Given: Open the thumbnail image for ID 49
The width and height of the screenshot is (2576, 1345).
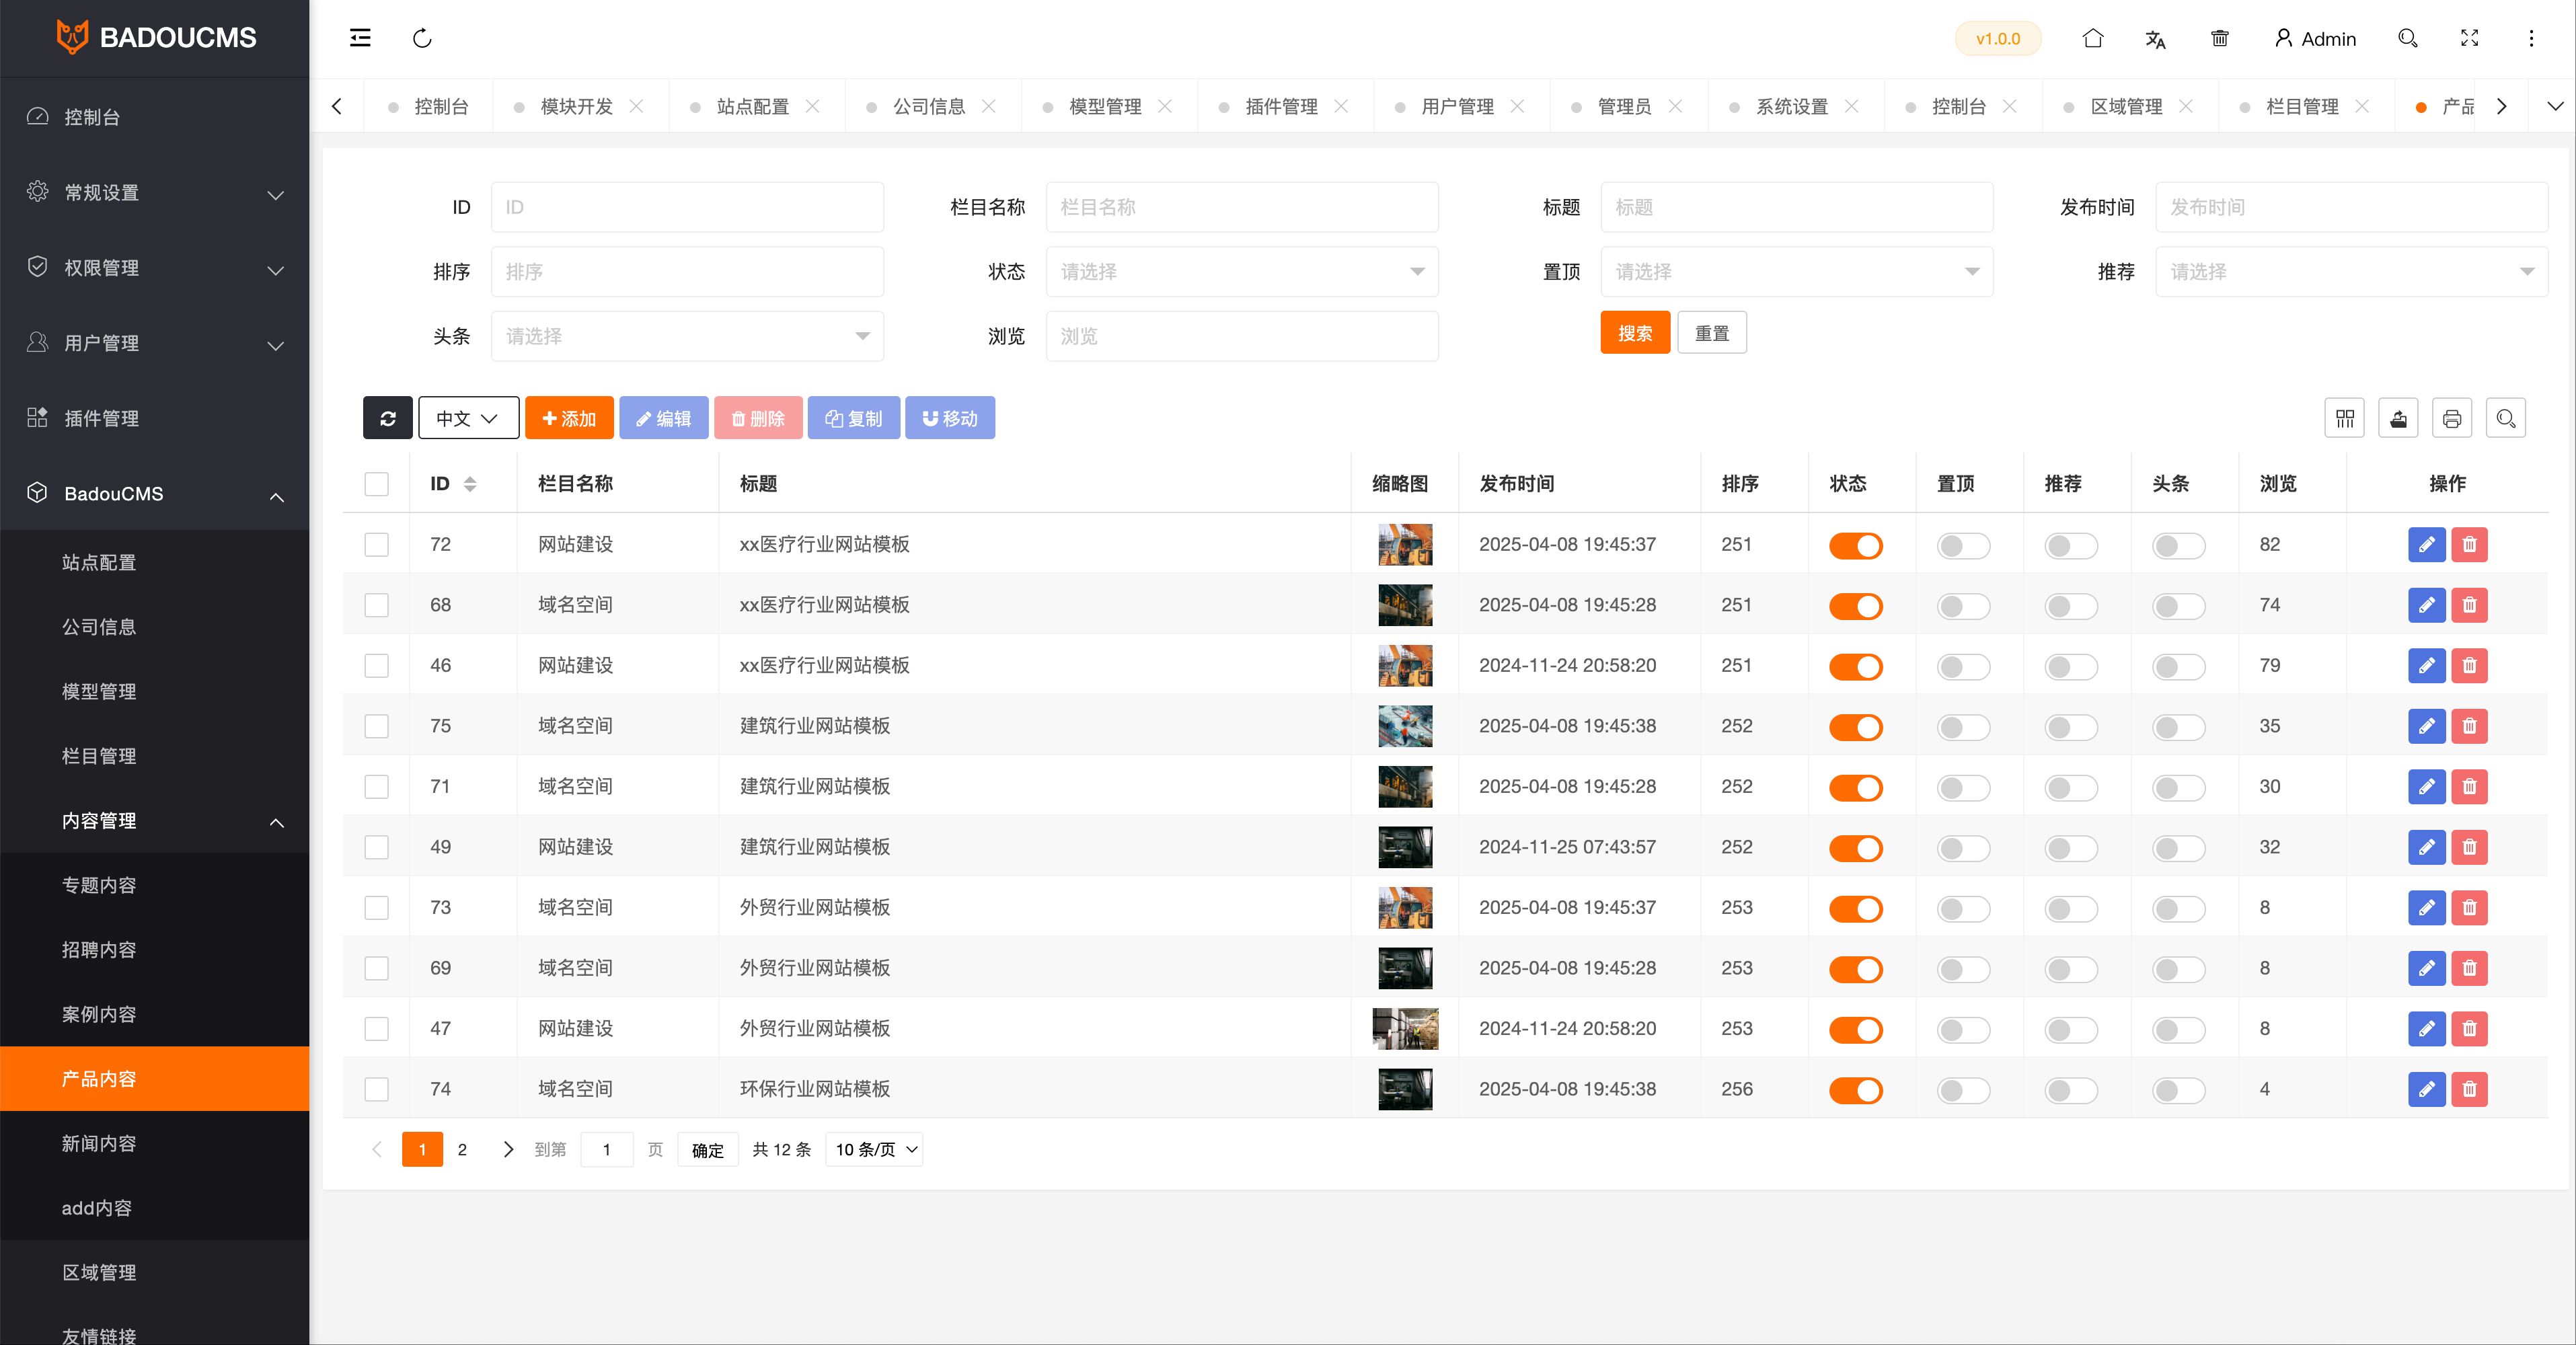Looking at the screenshot, I should point(1404,847).
